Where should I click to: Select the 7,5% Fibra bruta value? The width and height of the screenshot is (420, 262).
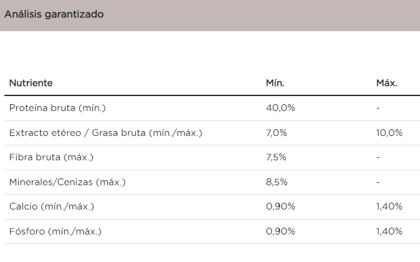click(x=276, y=157)
